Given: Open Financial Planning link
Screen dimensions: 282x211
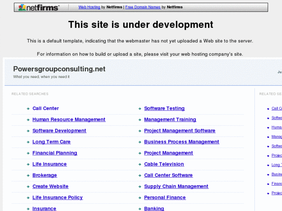Looking at the screenshot, I should [55, 153].
